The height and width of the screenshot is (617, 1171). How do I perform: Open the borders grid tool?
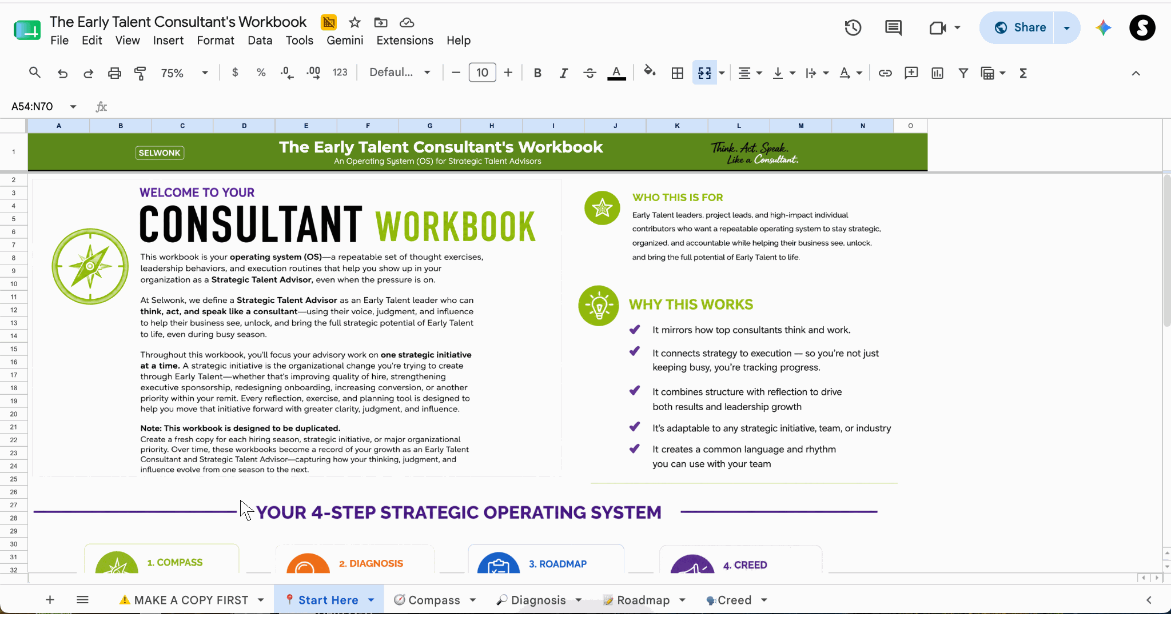click(678, 73)
